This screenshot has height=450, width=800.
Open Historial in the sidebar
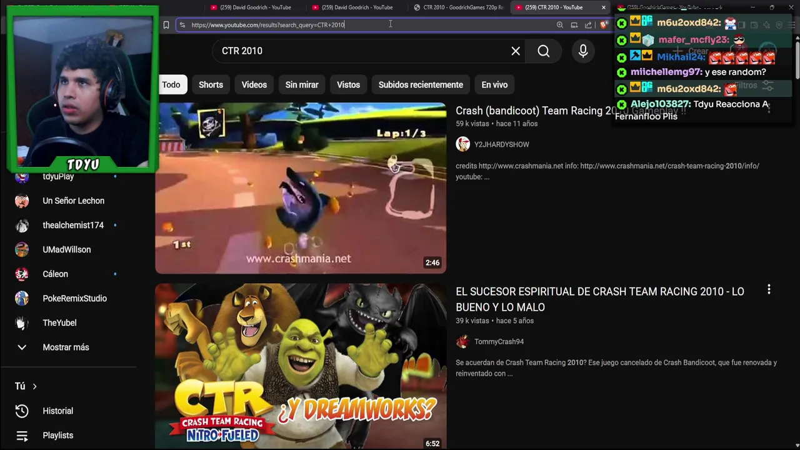point(58,411)
